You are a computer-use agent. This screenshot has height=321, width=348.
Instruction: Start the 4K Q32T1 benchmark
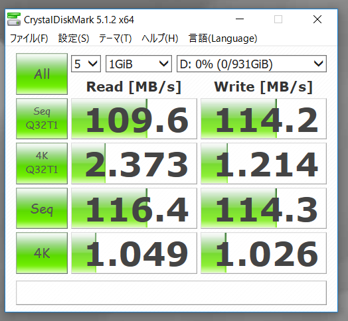pyautogui.click(x=42, y=163)
